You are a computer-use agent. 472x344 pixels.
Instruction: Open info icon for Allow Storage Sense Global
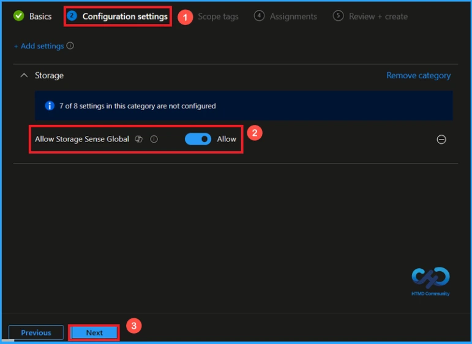[x=154, y=139]
